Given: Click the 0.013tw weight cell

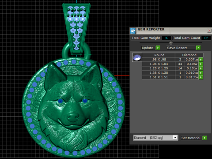Looking at the screenshot, I should click(192, 77).
